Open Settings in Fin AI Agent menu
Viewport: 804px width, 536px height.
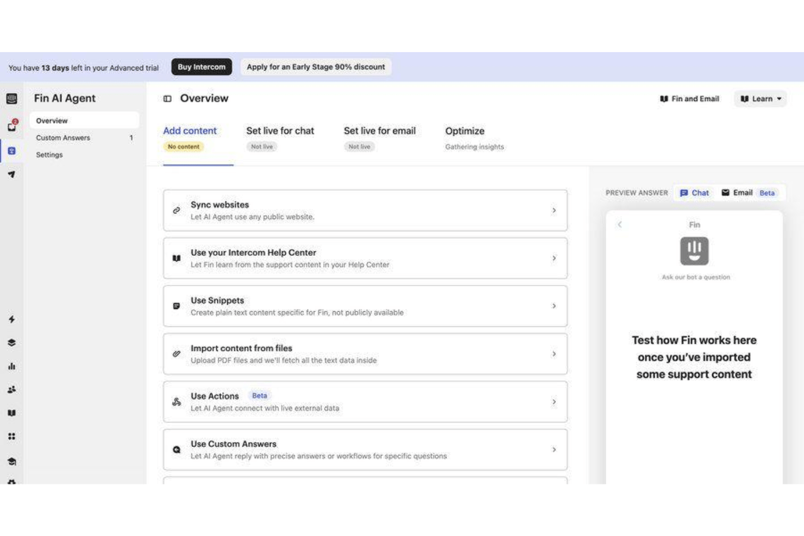pos(84,155)
